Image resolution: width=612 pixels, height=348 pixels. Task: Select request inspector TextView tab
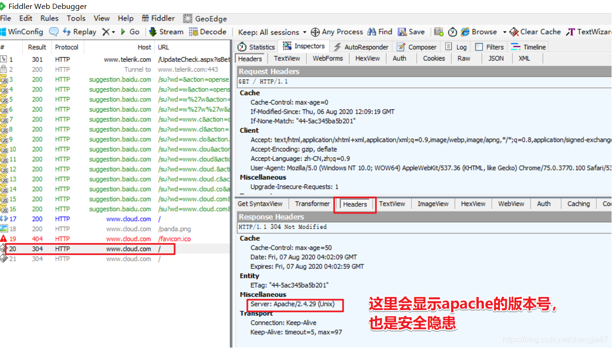[287, 59]
